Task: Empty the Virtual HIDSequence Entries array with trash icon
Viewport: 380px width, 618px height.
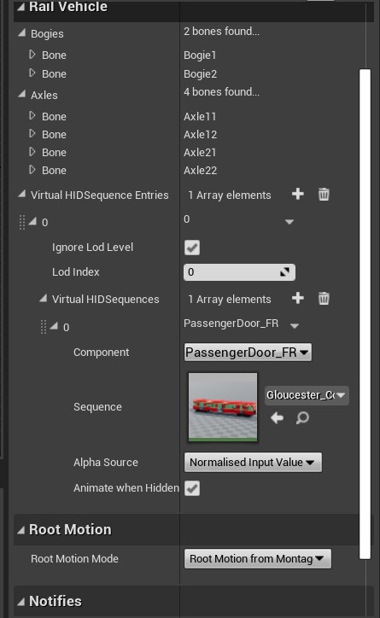Action: (x=324, y=194)
